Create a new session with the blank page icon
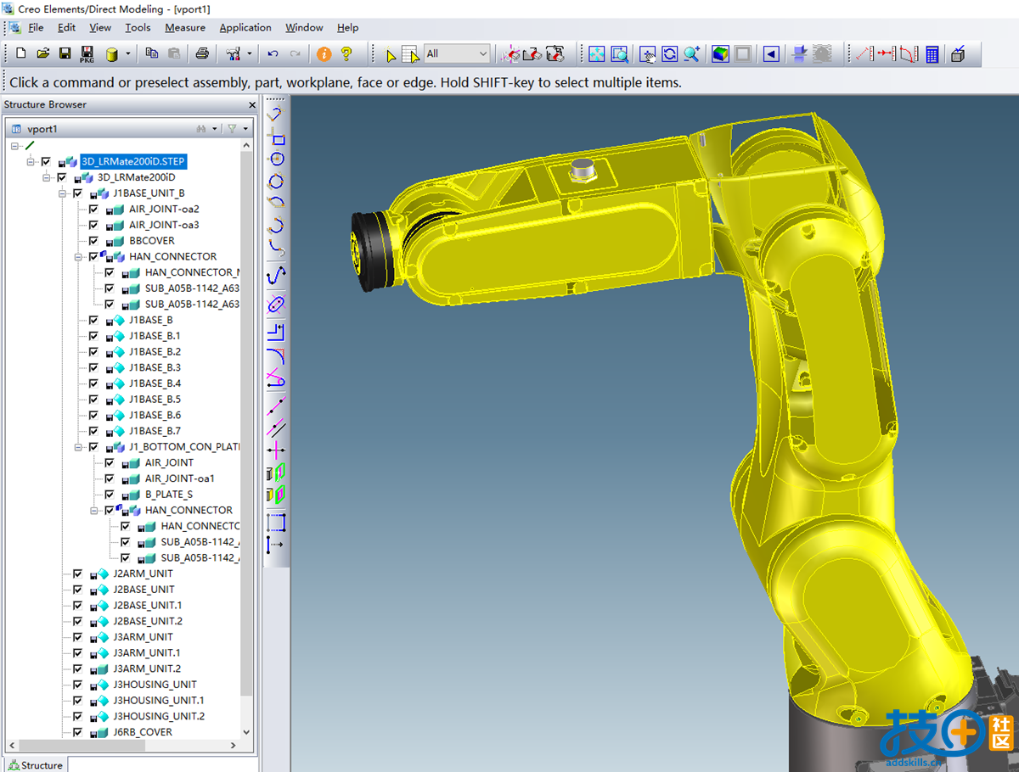1019x772 pixels. tap(20, 53)
